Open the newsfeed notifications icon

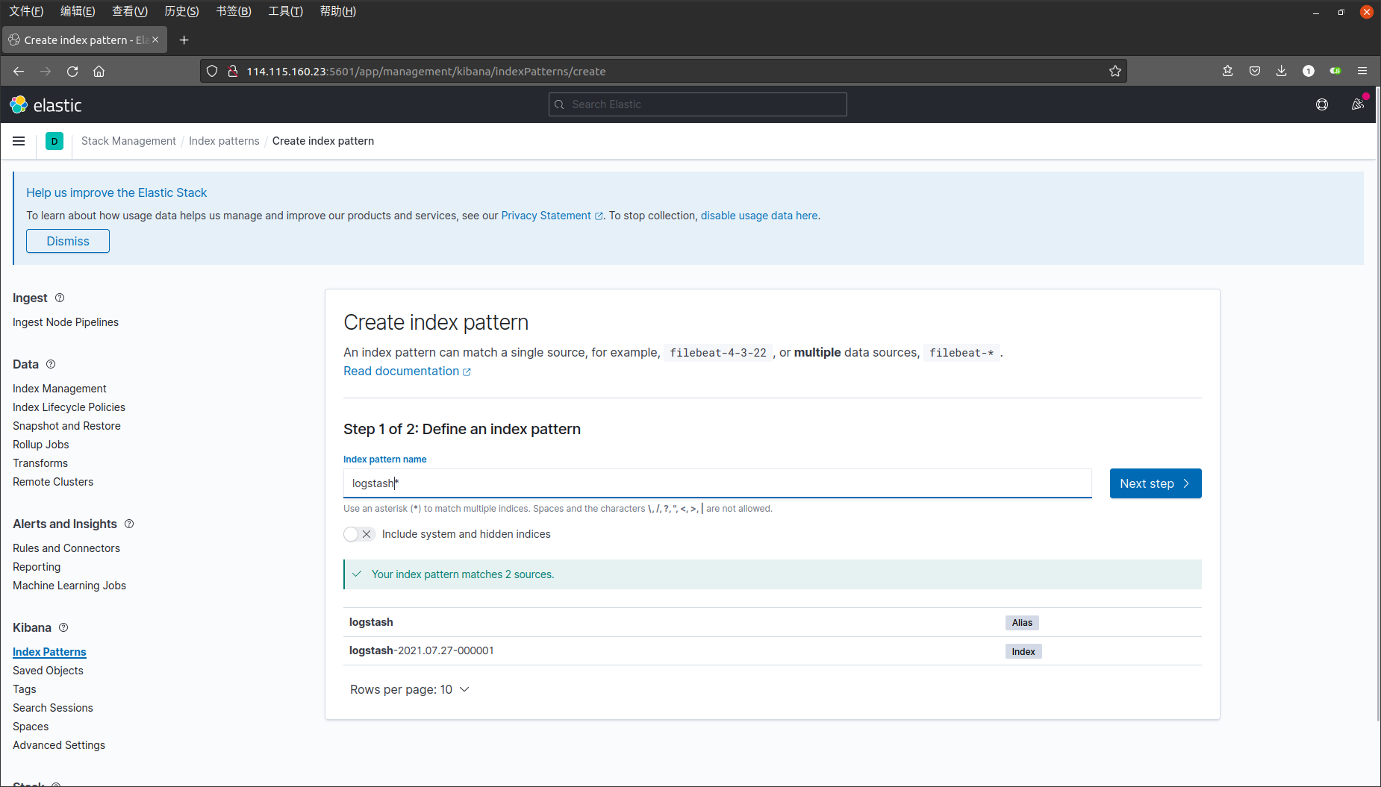tap(1358, 104)
